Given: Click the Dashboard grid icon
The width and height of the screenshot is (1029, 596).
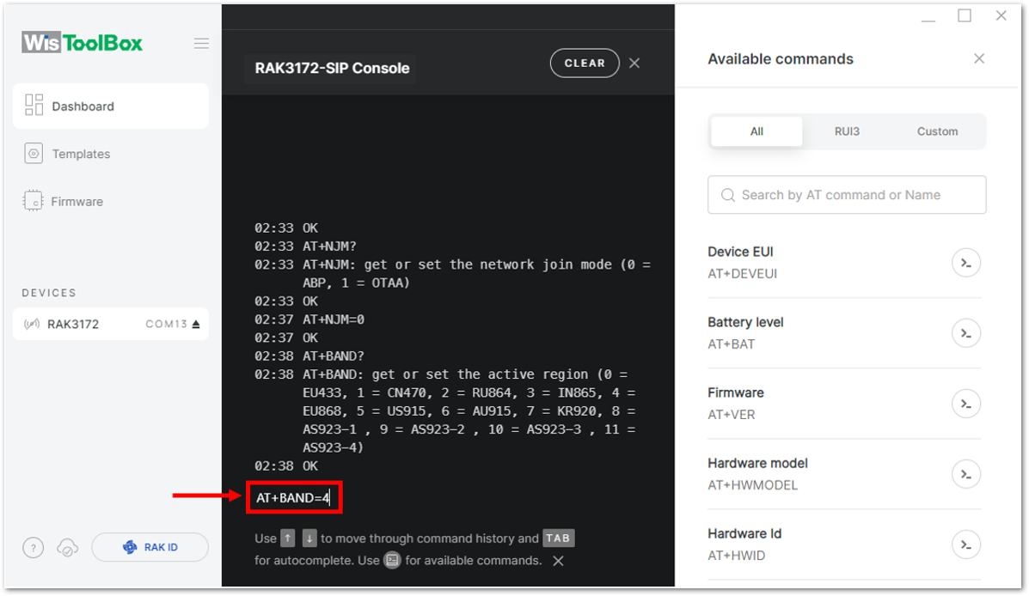Looking at the screenshot, I should (x=34, y=106).
